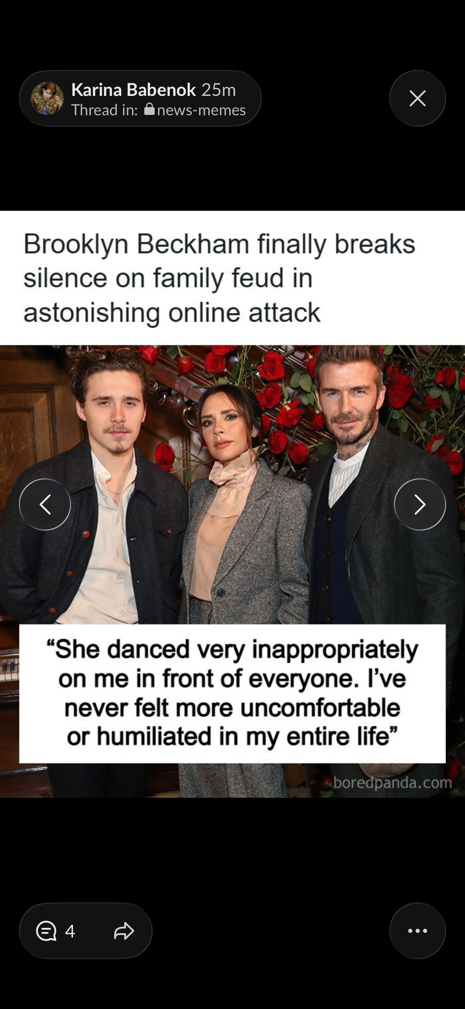The width and height of the screenshot is (465, 1009).
Task: Tap the 25m timestamp
Action: [218, 90]
